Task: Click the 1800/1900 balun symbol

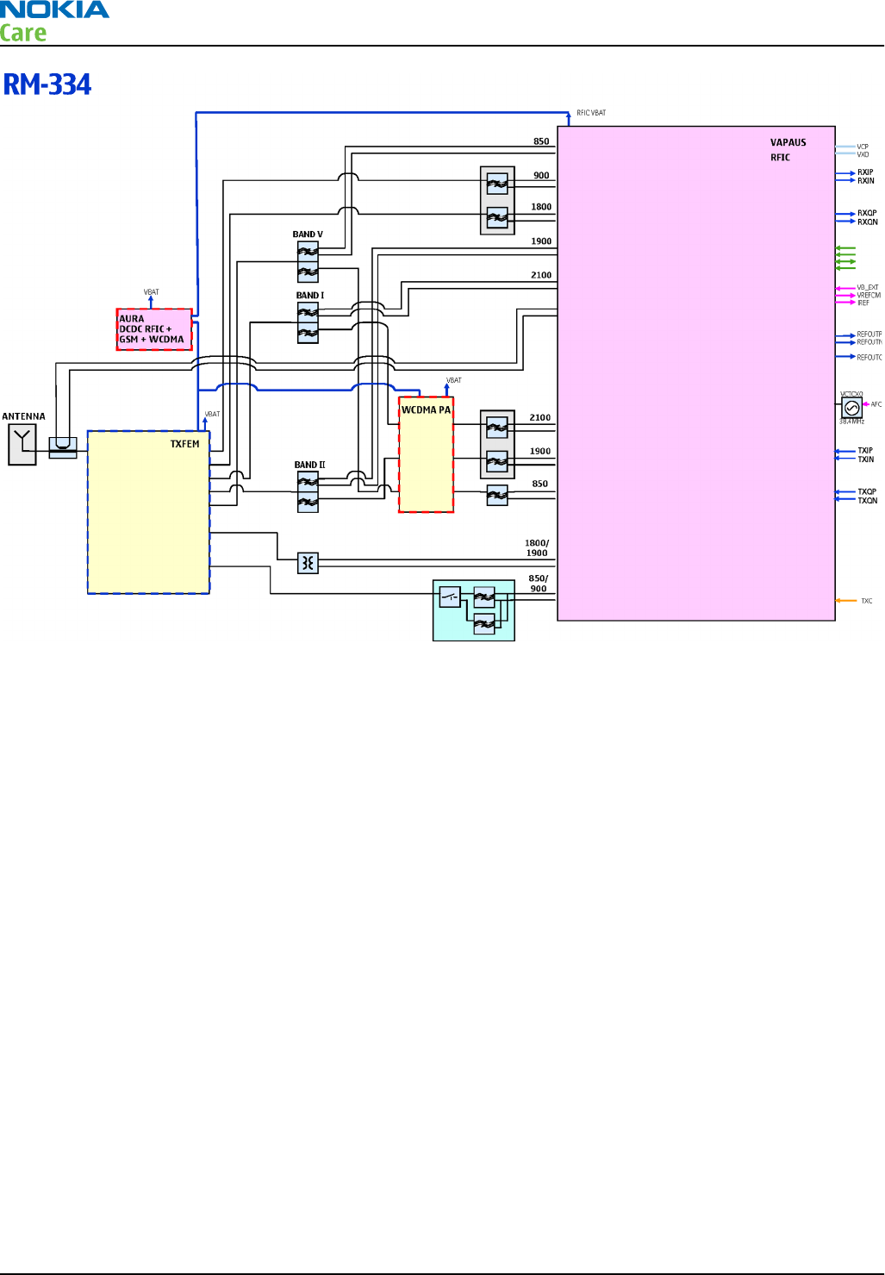Action: coord(308,563)
